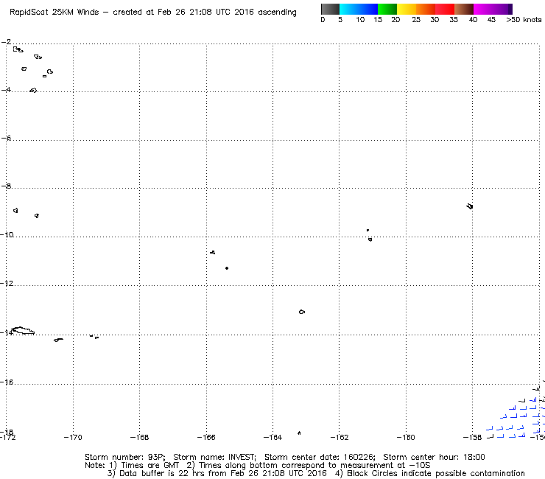Select the magenta 40-45 knots legend segment
Viewport: 545px width, 479px height.
485,9
